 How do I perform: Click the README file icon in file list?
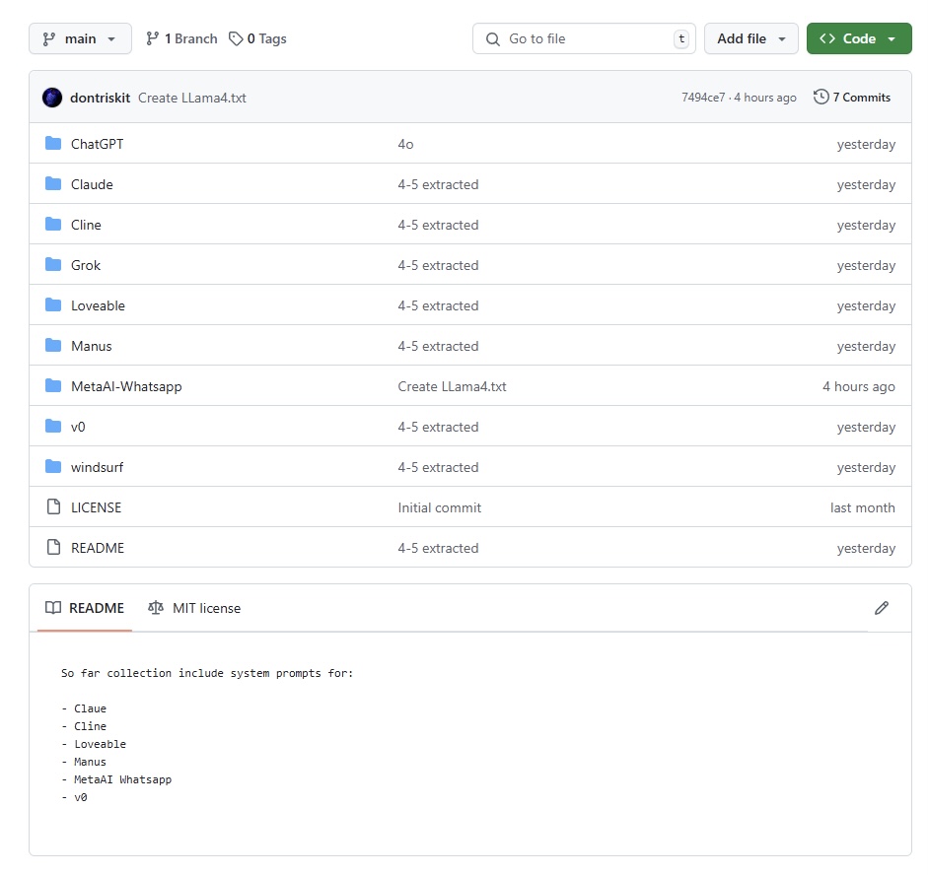53,547
